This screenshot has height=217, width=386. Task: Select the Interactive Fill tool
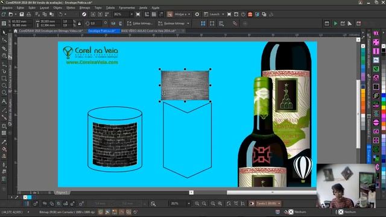4,149
